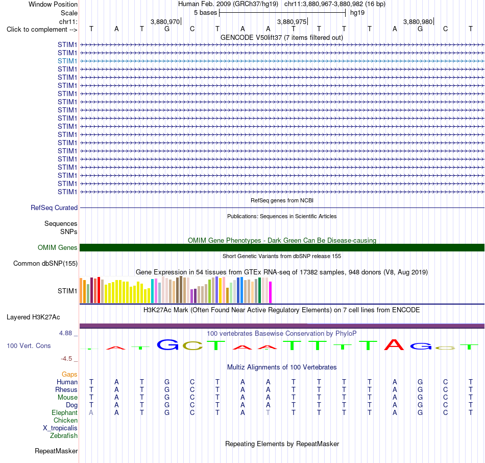Open '100 vertebrates Basewise Conservation by PhyloP' title
Screen dimensions: 485x463
282,334
